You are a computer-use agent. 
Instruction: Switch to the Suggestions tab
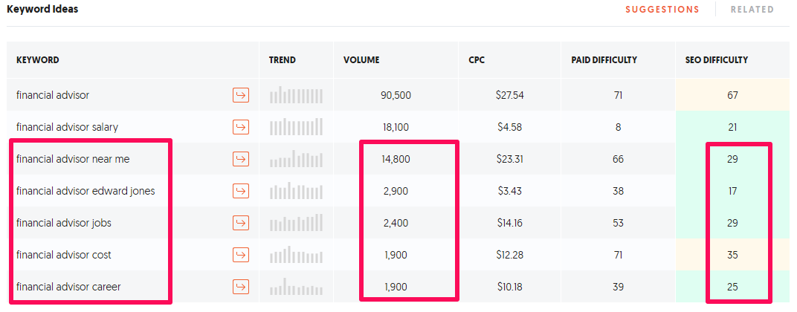tap(662, 10)
